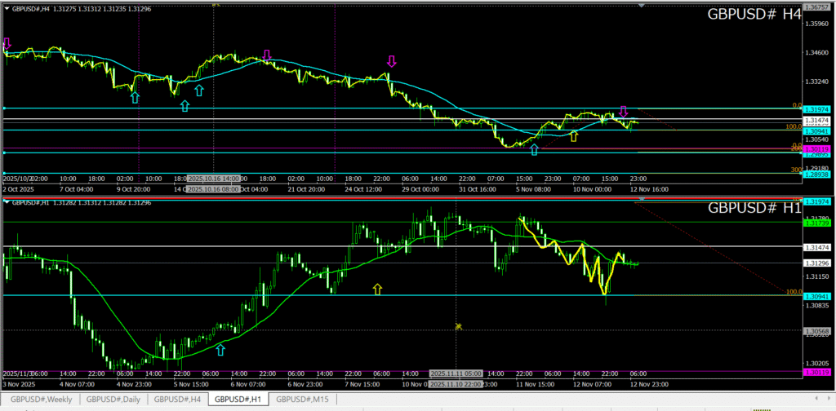Open the GBPUSD#,Daily chart tab
The width and height of the screenshot is (836, 411).
pyautogui.click(x=113, y=400)
